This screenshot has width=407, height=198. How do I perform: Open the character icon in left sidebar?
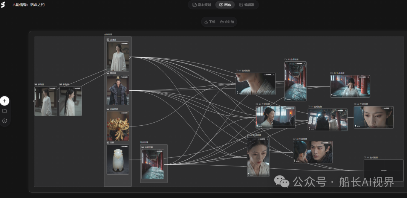(x=5, y=121)
